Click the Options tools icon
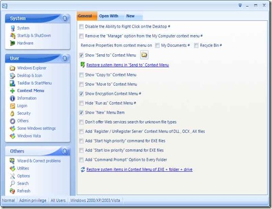 12,176
